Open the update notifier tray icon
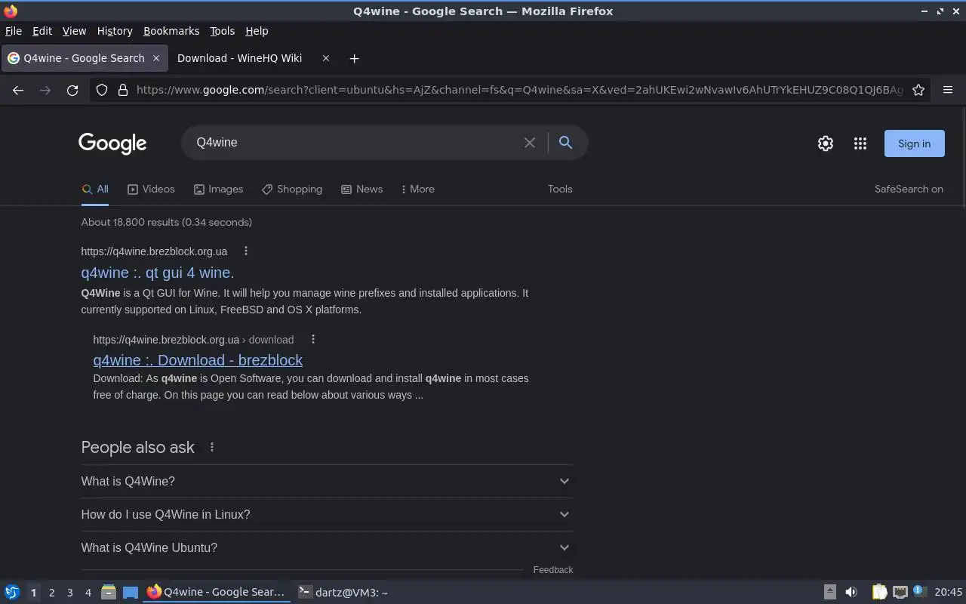966x604 pixels. coord(919,592)
